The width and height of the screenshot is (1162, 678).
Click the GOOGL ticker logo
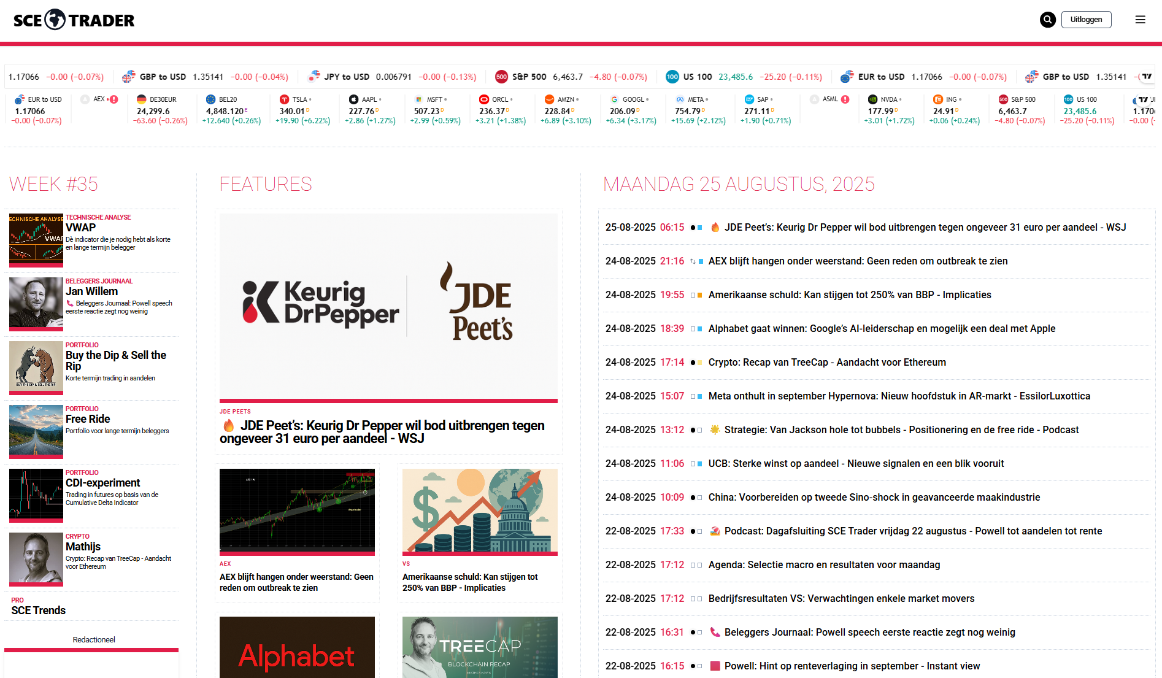point(614,99)
